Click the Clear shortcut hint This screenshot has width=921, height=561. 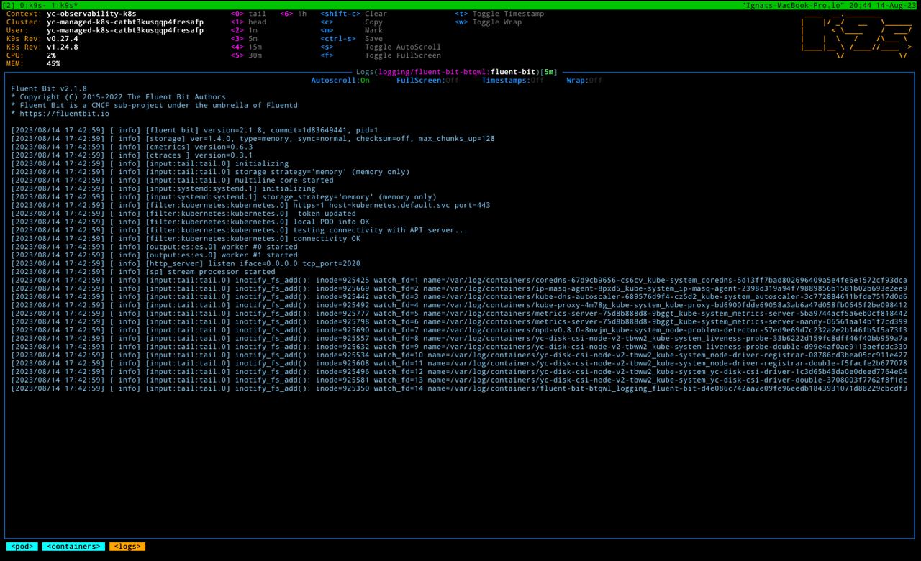pos(353,14)
